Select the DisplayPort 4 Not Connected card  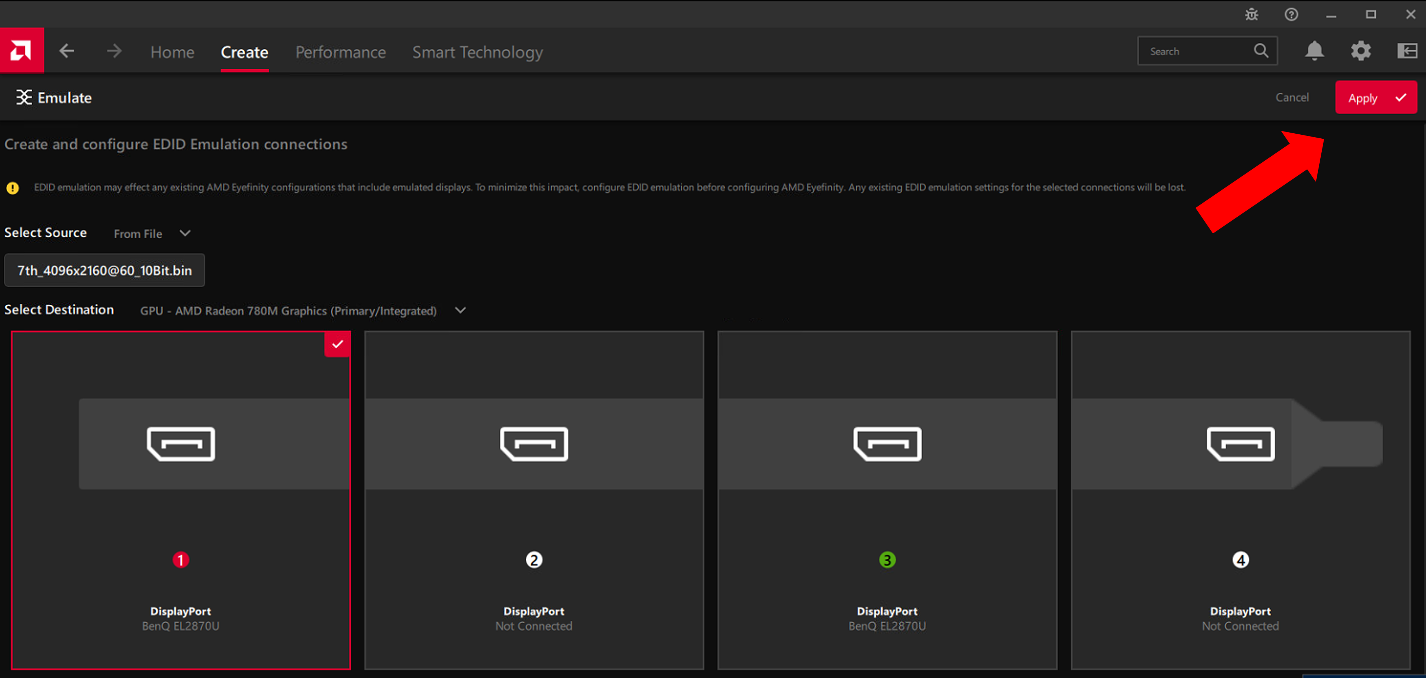tap(1241, 501)
